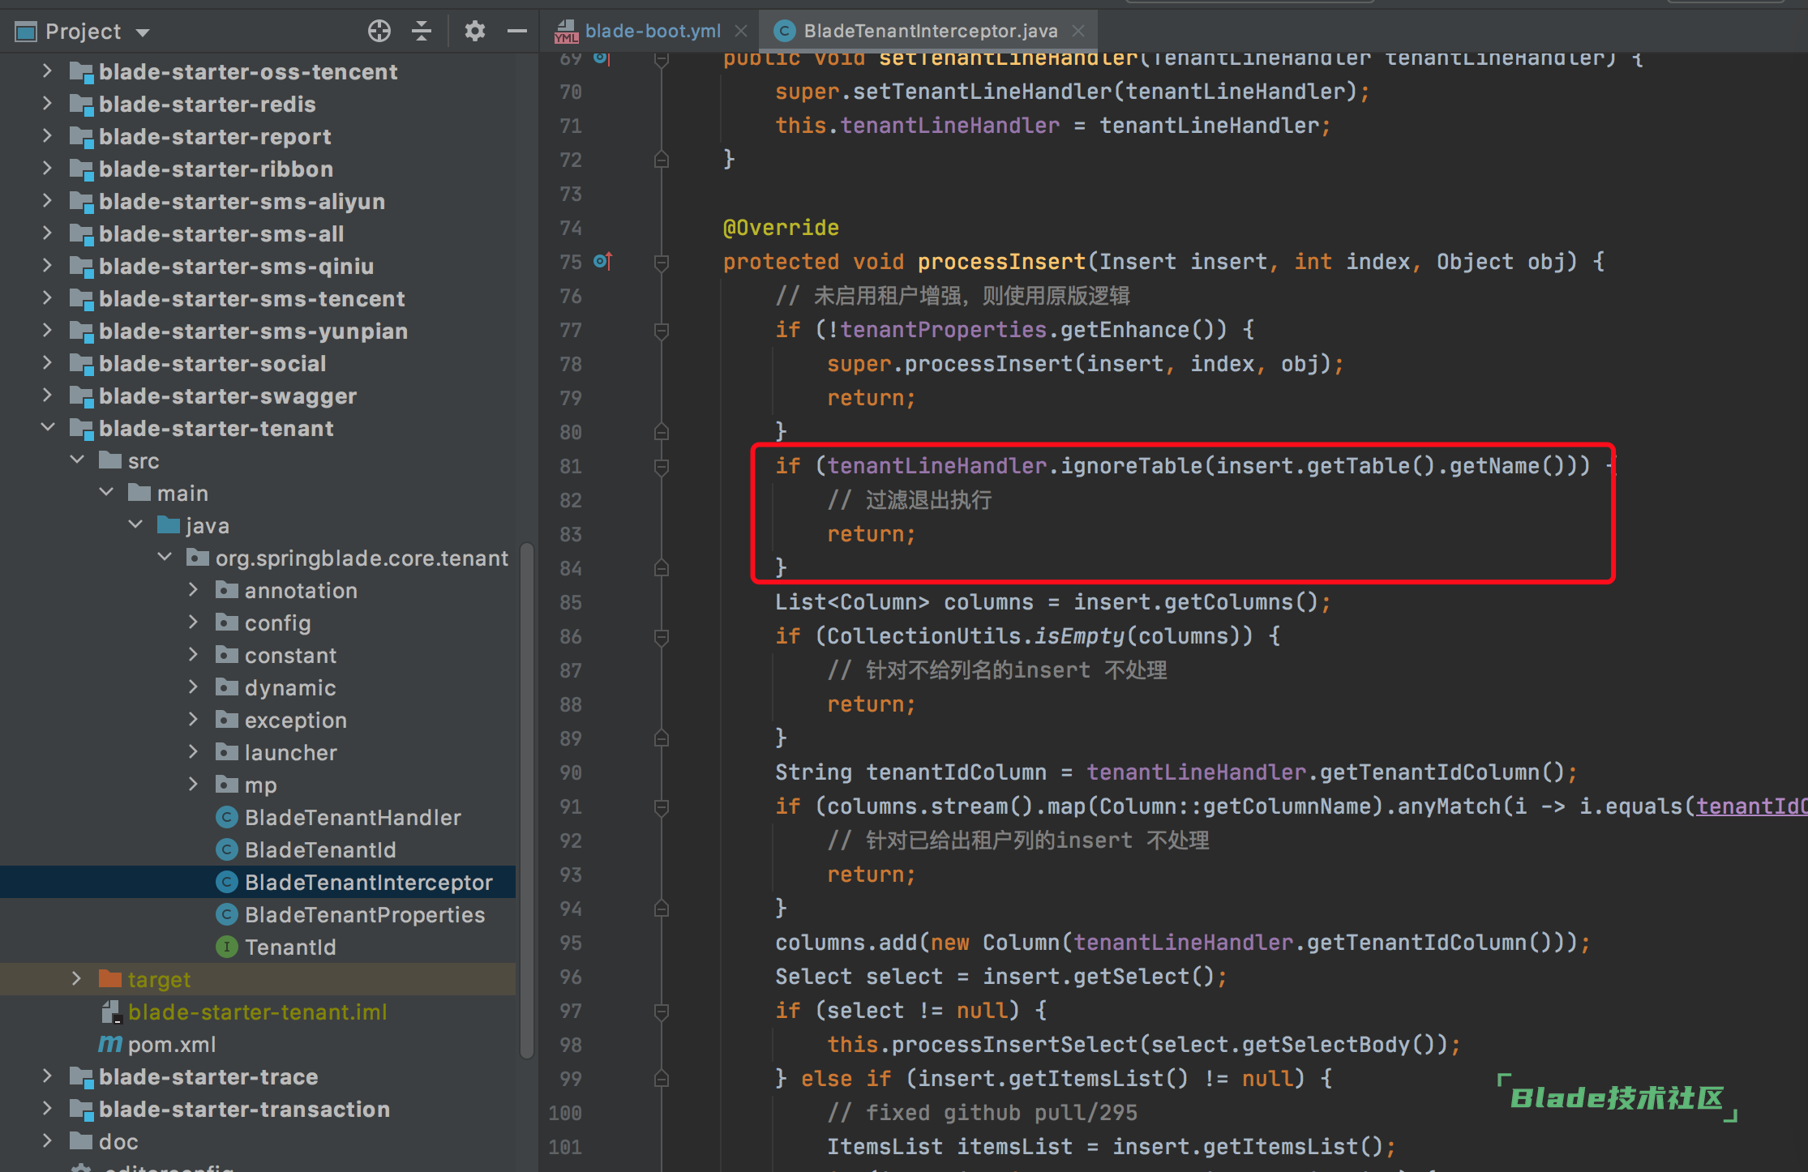Click blade-starter-swagger module icon
This screenshot has width=1808, height=1172.
click(81, 396)
